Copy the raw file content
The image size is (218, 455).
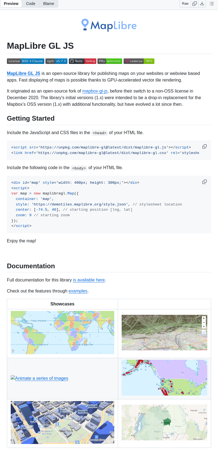click(195, 4)
